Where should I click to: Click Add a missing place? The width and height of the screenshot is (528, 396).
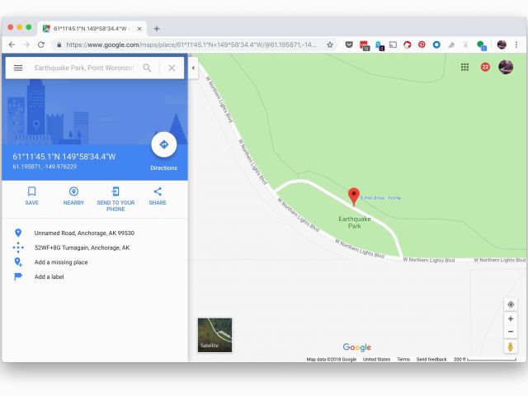(61, 262)
